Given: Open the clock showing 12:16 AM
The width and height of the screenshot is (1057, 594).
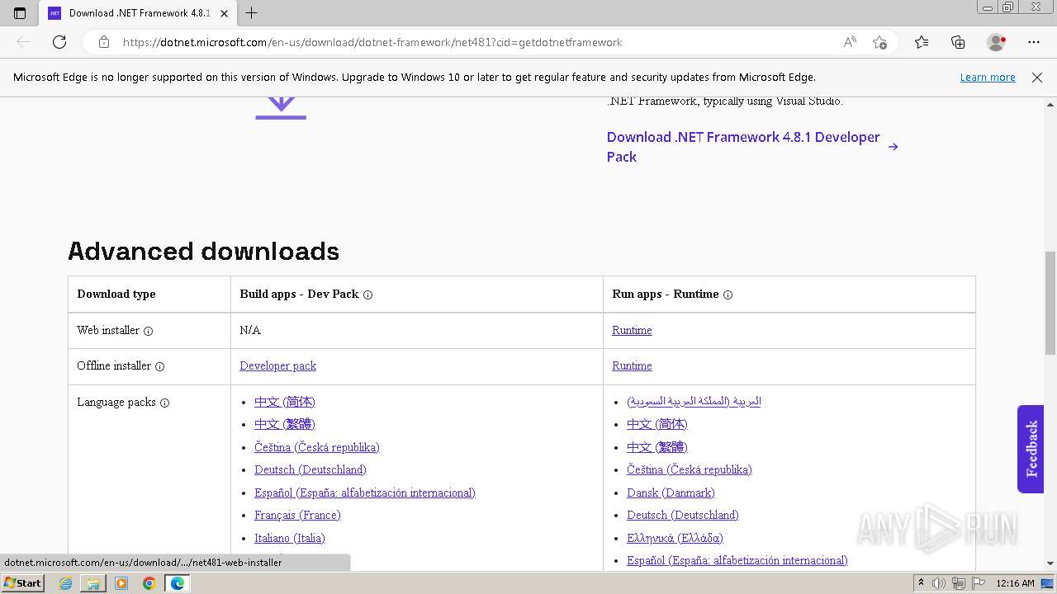Looking at the screenshot, I should 1015,583.
